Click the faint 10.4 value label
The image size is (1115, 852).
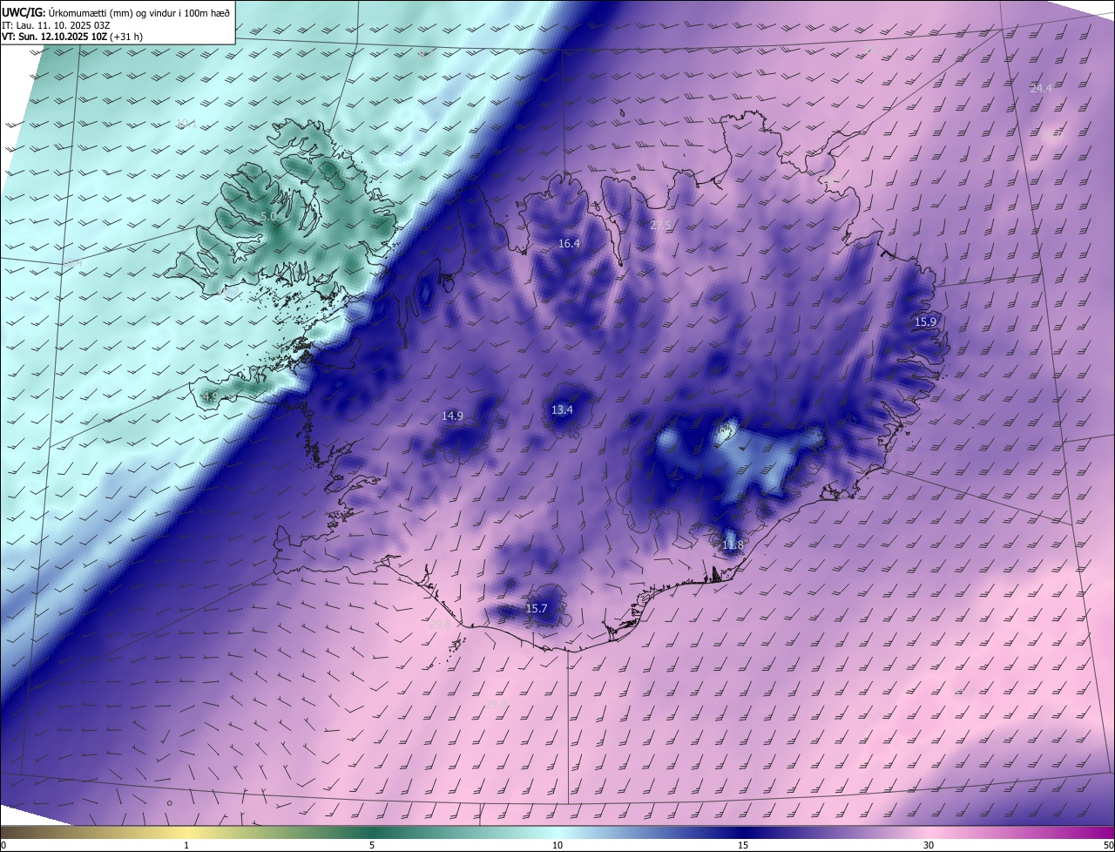tap(72, 263)
